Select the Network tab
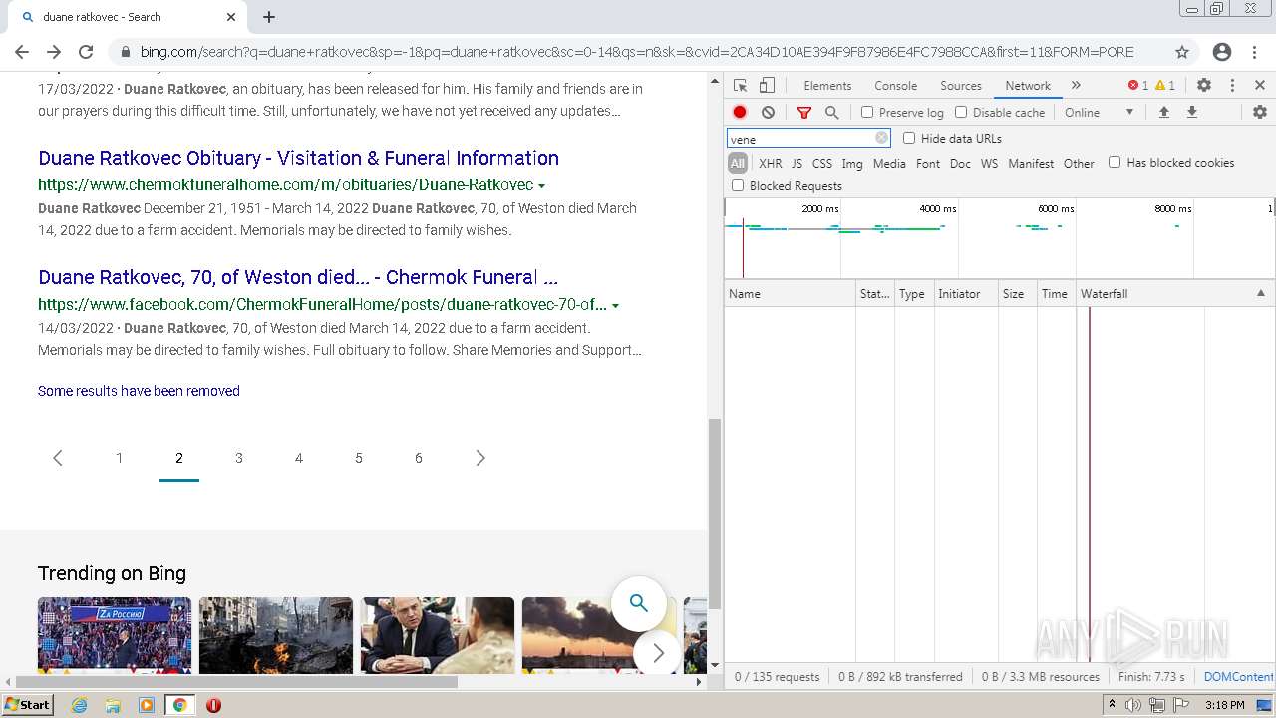Screen dimensions: 1276x718 pos(1028,86)
